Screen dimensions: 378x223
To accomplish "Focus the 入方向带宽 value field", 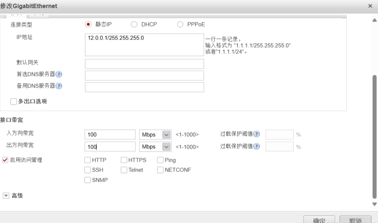I will [110, 134].
